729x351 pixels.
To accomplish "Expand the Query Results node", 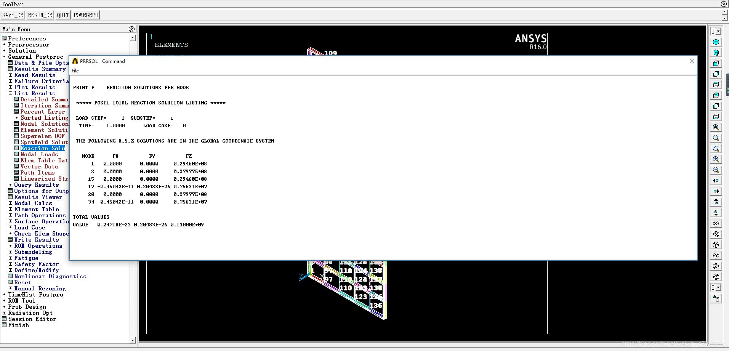I will (x=10, y=185).
